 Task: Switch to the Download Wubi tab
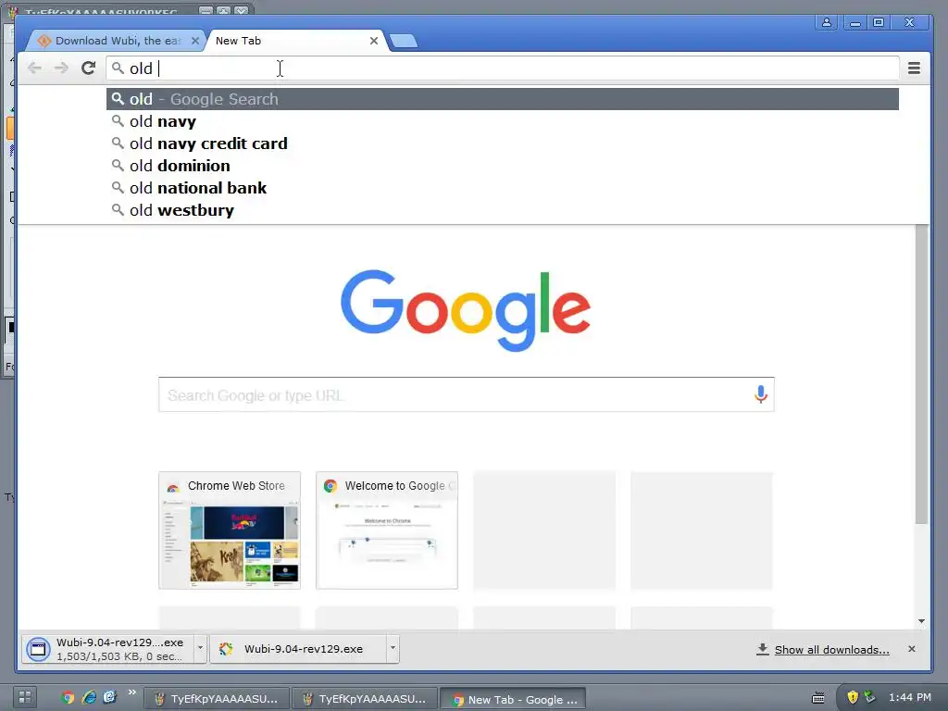click(115, 41)
